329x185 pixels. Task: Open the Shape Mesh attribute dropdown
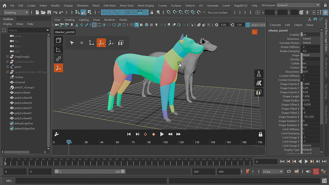(311, 55)
